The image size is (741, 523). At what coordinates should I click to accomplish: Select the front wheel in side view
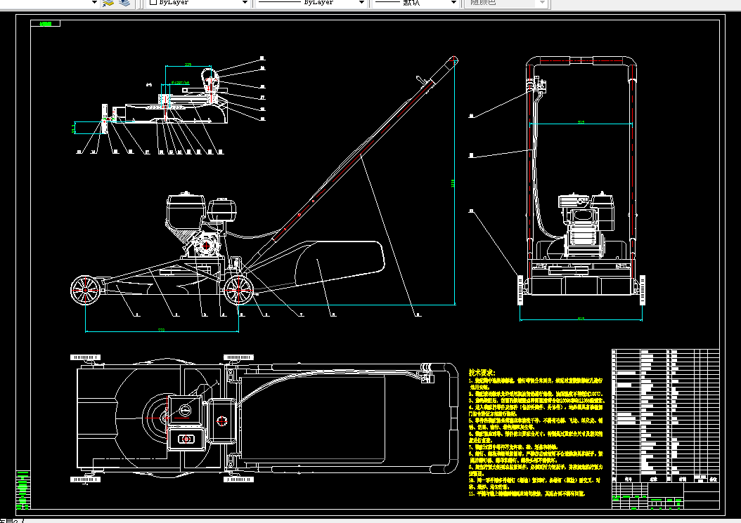pos(86,289)
